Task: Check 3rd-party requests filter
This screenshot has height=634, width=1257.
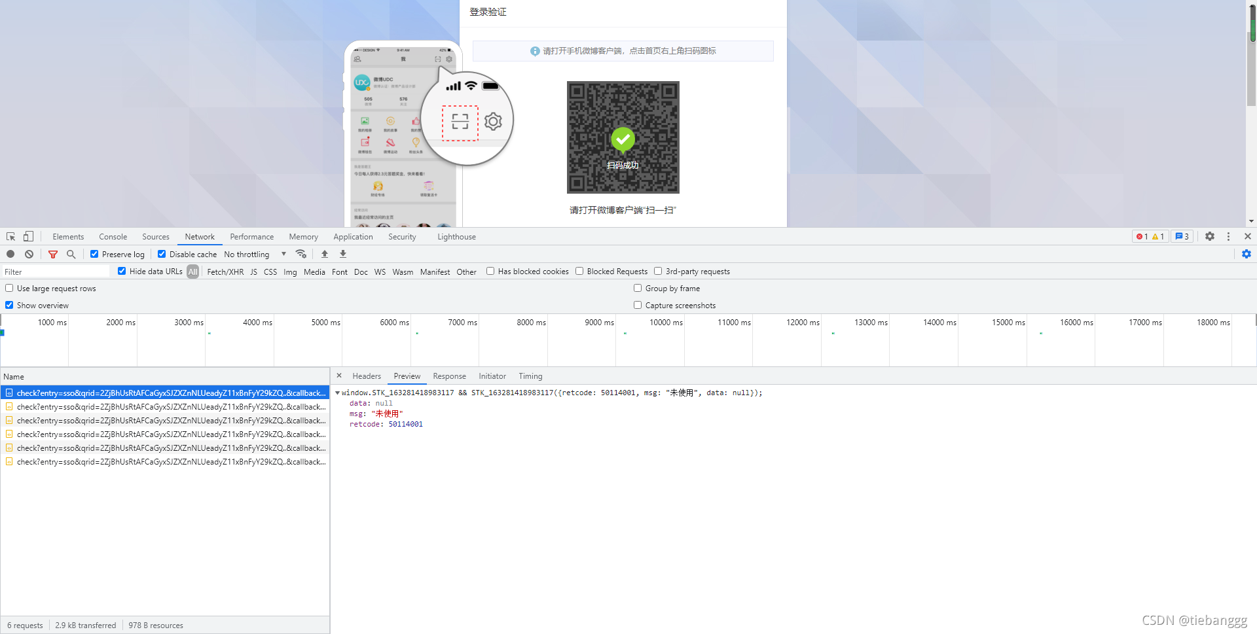Action: [658, 271]
